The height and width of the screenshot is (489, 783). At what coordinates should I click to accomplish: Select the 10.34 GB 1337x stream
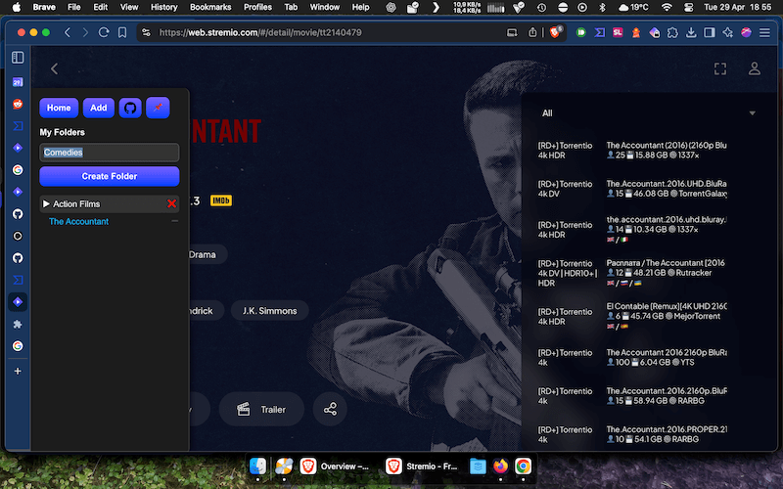[x=632, y=230]
